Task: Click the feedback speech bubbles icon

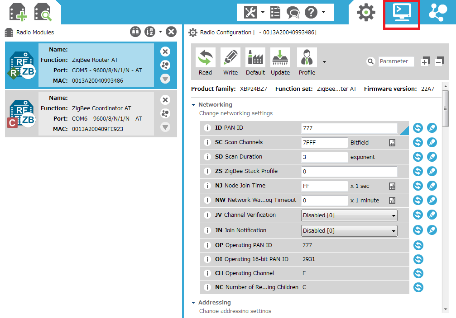Action: (293, 13)
